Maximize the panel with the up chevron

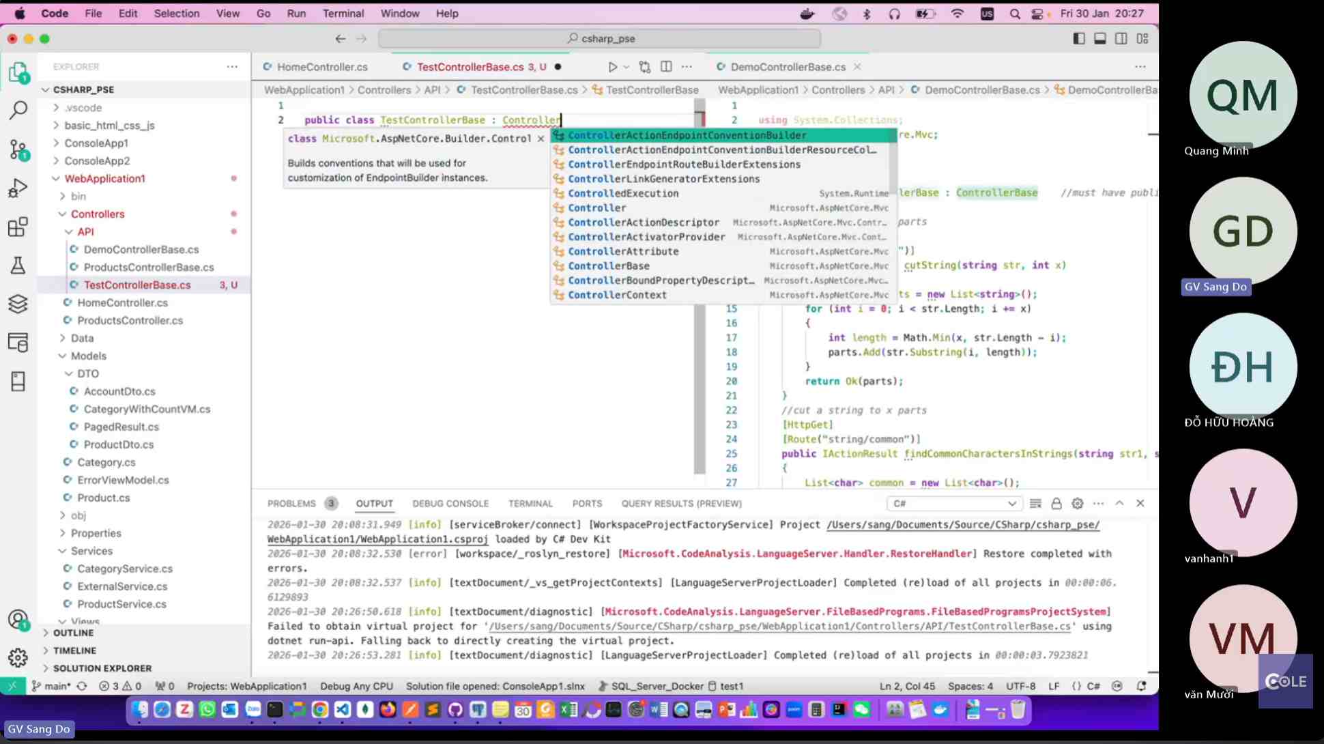point(1119,504)
